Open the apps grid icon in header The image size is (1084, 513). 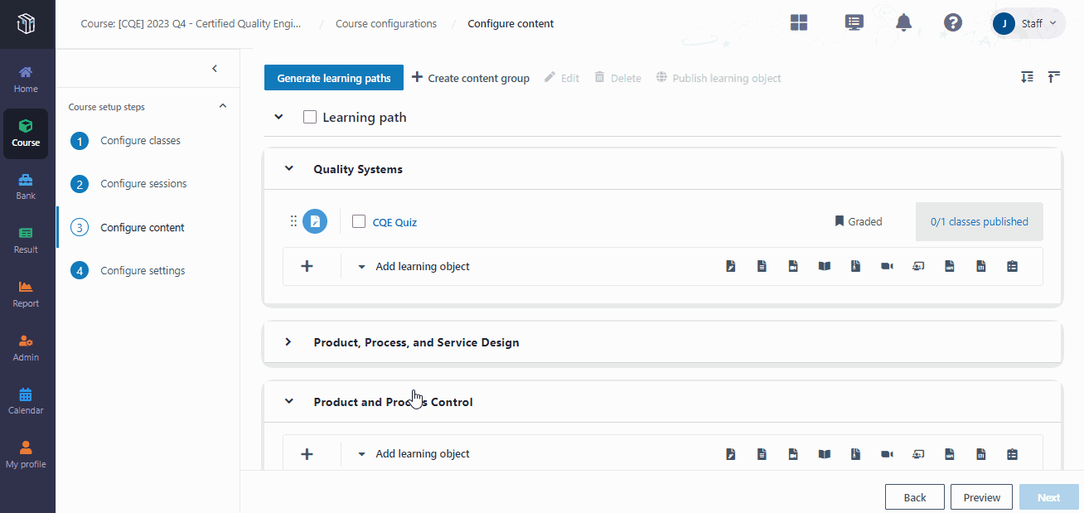click(799, 23)
